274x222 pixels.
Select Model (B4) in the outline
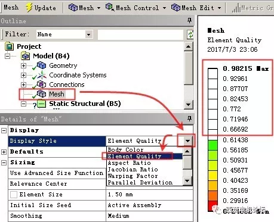(51, 56)
